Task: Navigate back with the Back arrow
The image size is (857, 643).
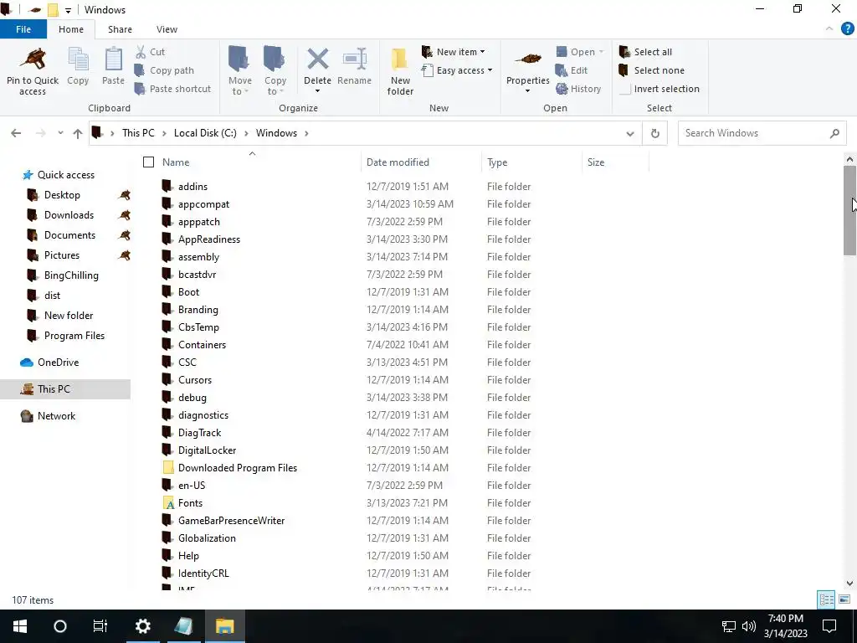Action: [x=16, y=133]
